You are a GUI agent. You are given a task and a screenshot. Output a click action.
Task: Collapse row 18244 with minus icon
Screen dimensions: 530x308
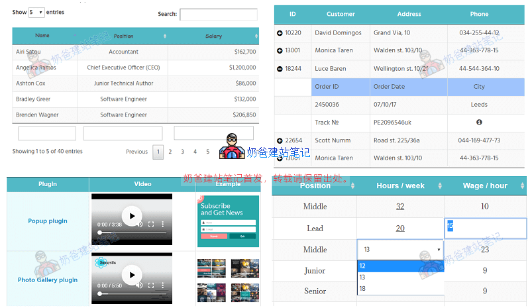point(280,69)
